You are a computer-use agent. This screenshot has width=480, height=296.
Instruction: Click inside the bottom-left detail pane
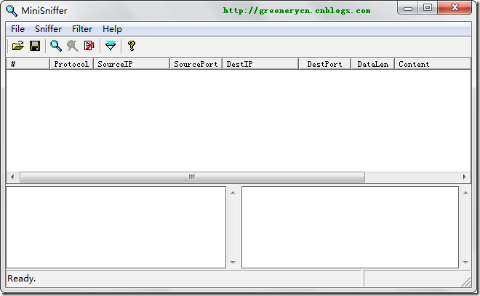(116, 227)
